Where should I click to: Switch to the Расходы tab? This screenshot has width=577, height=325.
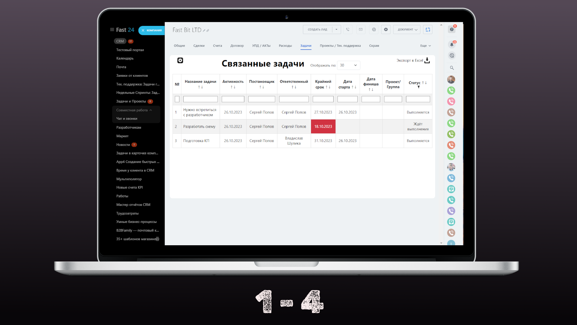285,46
